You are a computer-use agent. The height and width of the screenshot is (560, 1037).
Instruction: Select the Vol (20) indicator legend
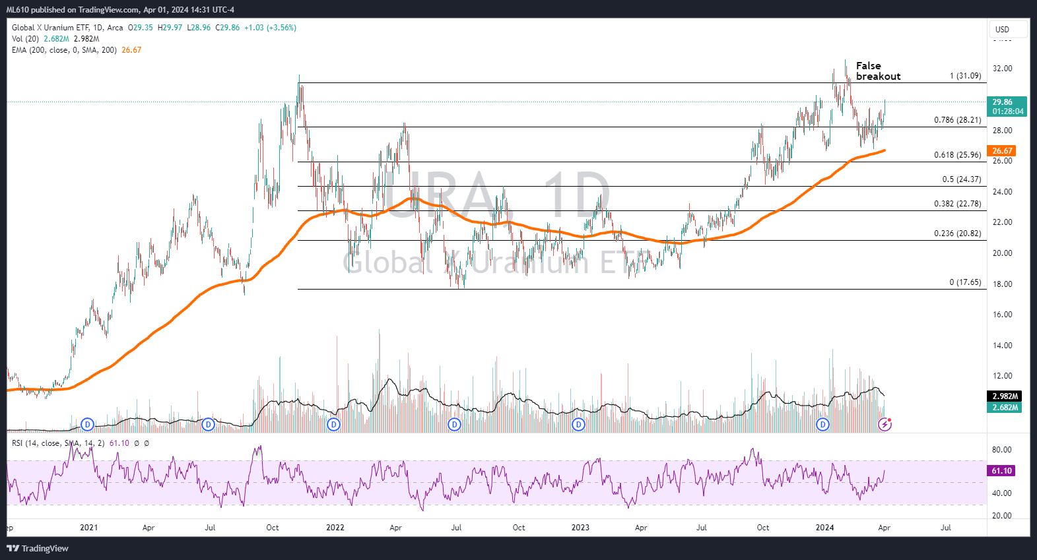(x=25, y=39)
